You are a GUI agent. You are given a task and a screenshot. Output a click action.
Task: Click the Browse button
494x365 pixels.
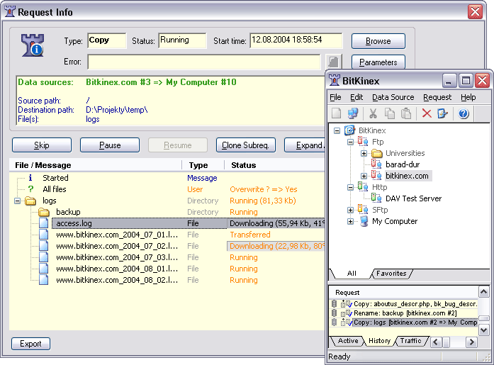[378, 41]
